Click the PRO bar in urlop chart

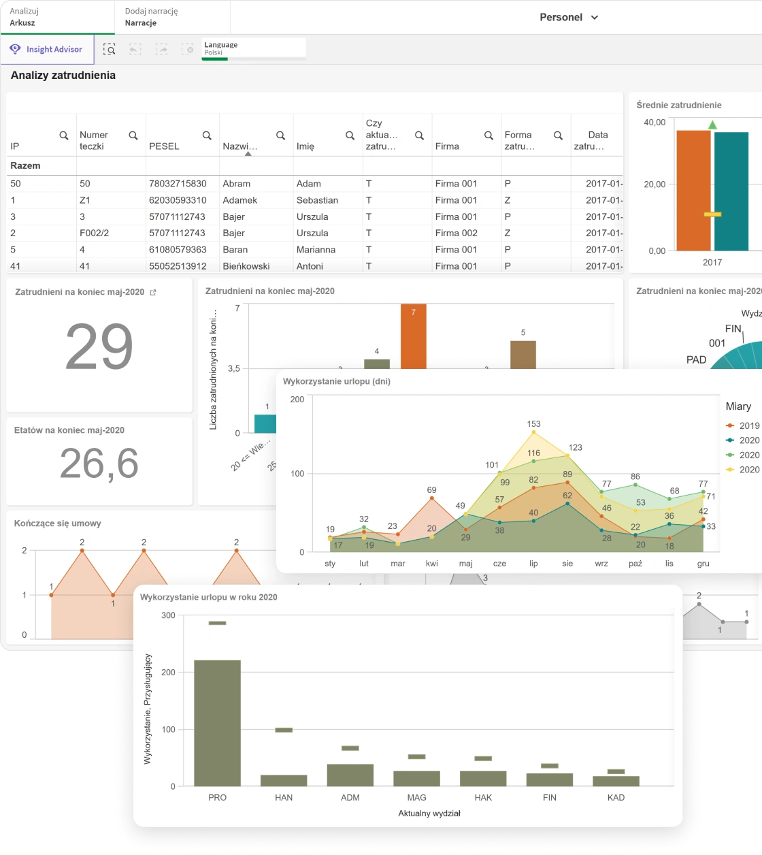coord(217,723)
